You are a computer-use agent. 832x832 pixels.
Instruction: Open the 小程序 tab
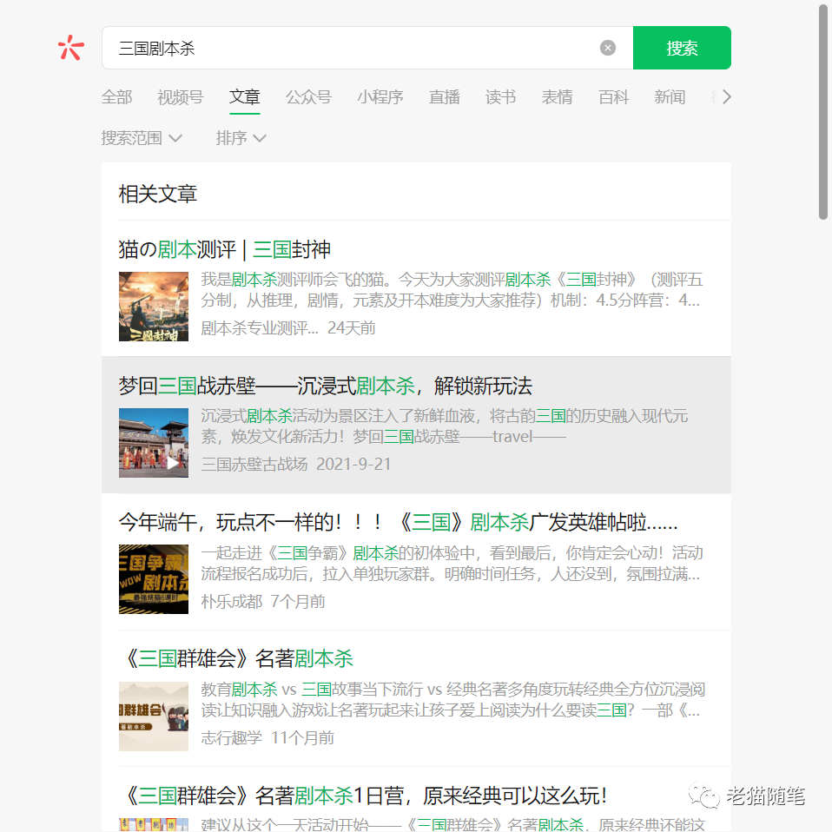(380, 97)
